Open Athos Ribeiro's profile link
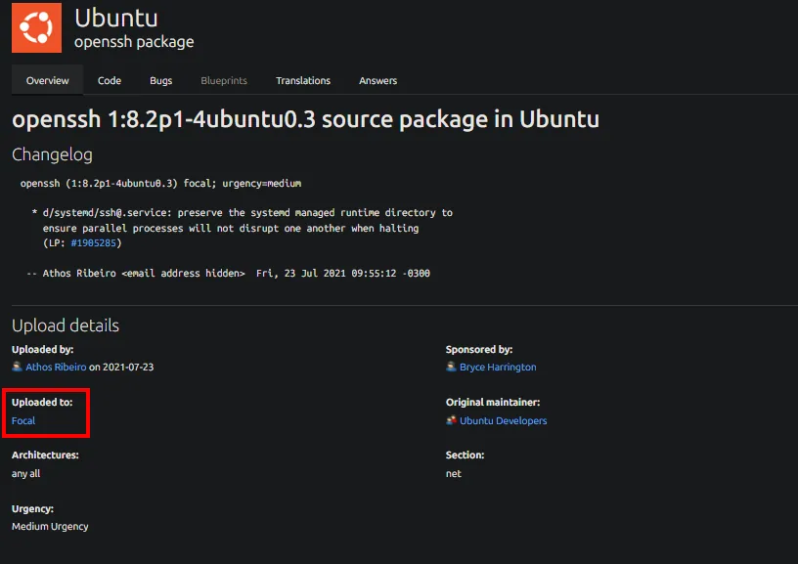 56,367
